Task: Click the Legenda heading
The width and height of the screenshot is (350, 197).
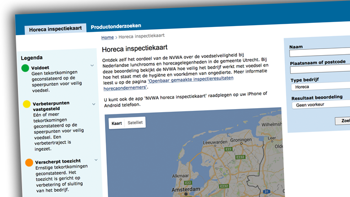Action: tap(32, 58)
